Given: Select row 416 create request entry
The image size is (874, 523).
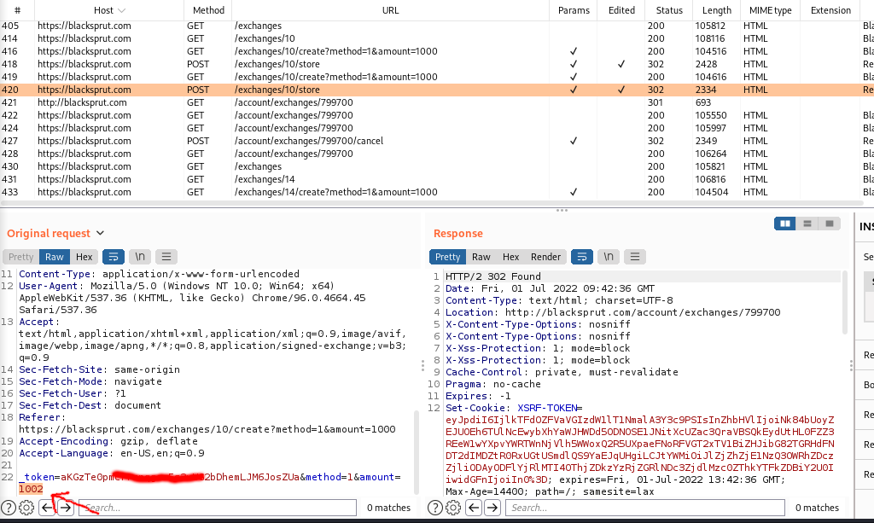Looking at the screenshot, I should pos(437,51).
